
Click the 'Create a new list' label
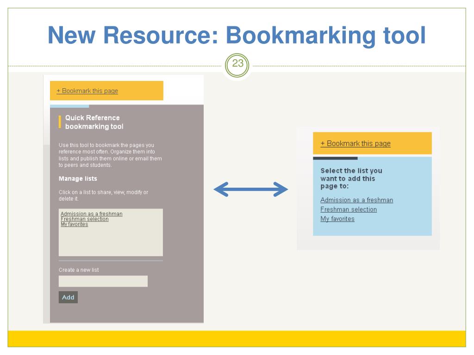(x=79, y=270)
